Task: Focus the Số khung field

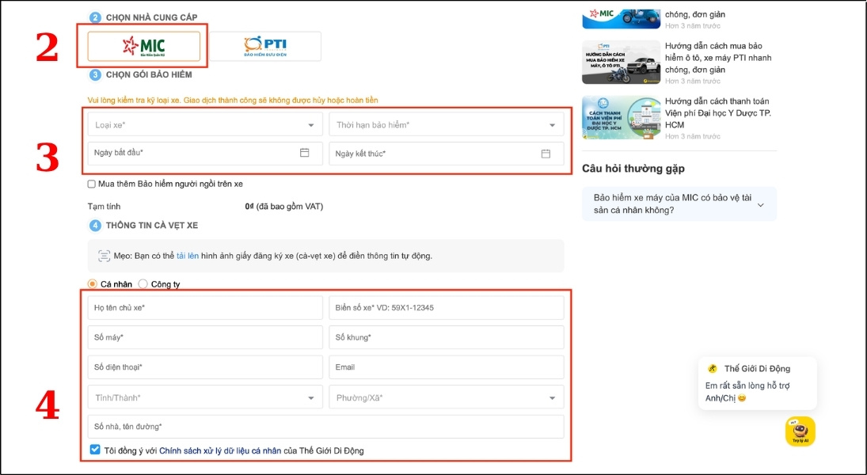Action: (447, 337)
